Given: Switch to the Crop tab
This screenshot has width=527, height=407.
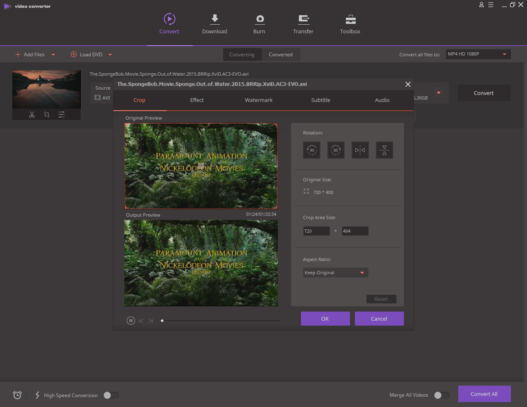Looking at the screenshot, I should click(x=139, y=100).
